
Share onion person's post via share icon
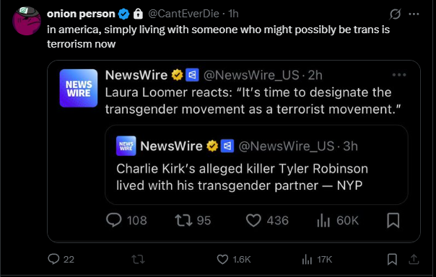[x=414, y=259]
